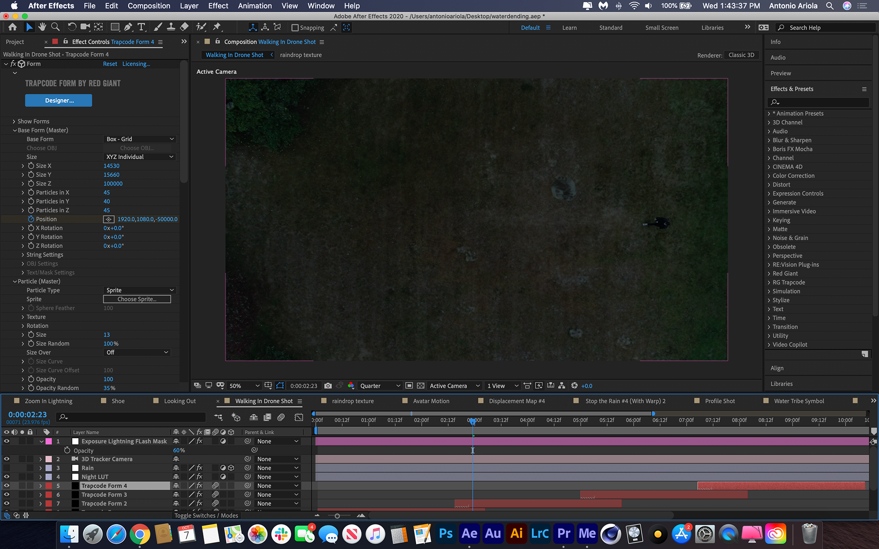Click the timeline zoom slider handle
Viewport: 879px width, 549px height.
(x=337, y=516)
